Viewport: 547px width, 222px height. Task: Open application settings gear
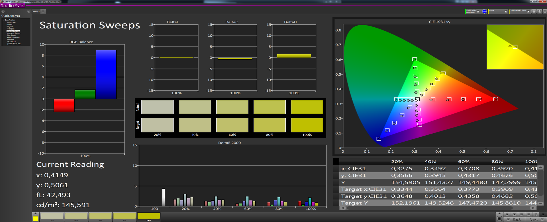(x=534, y=11)
